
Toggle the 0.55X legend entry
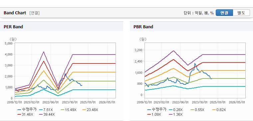[x=197, y=110]
